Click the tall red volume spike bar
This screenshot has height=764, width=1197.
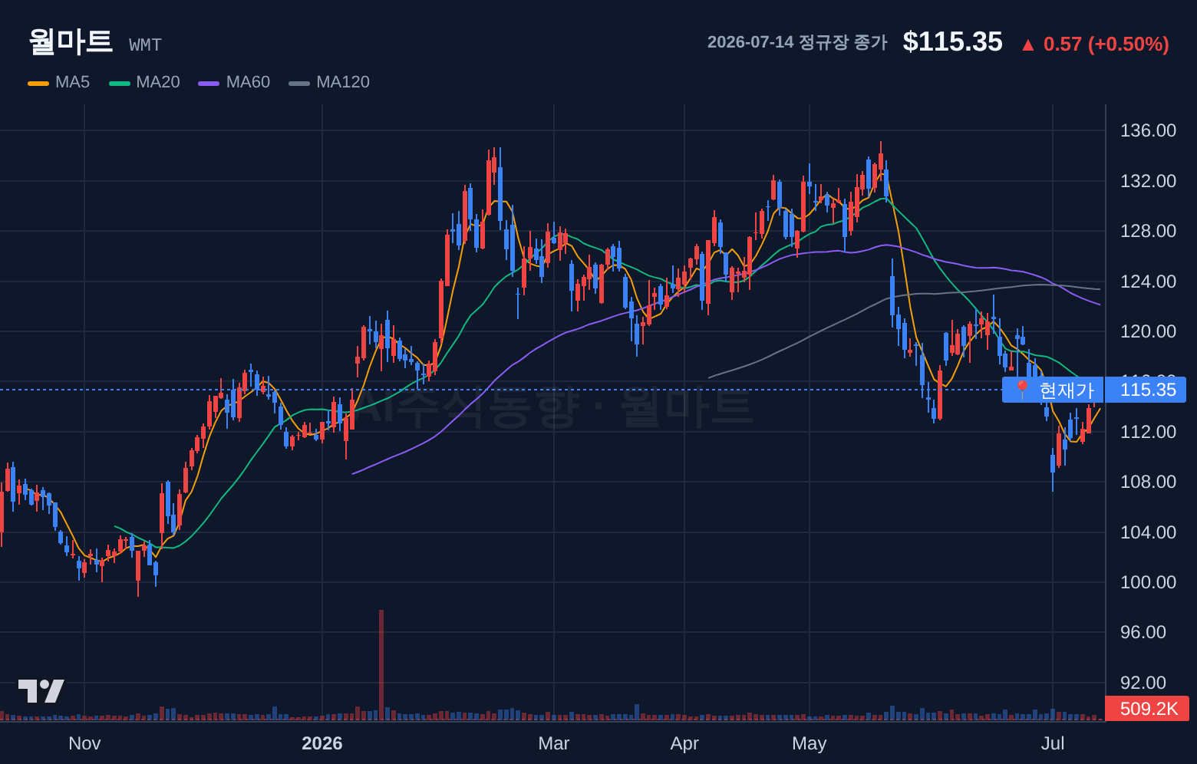(x=381, y=664)
